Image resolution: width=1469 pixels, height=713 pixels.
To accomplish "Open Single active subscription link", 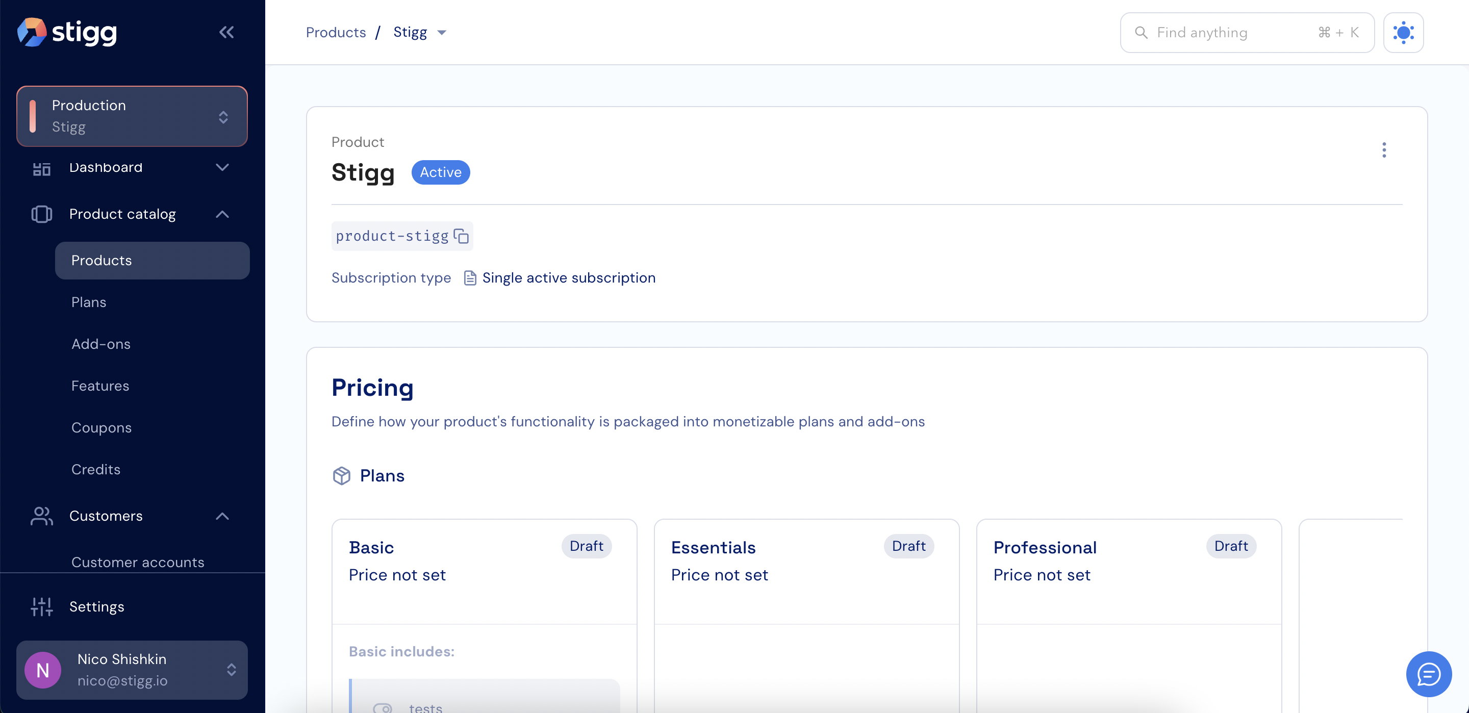I will pos(569,278).
